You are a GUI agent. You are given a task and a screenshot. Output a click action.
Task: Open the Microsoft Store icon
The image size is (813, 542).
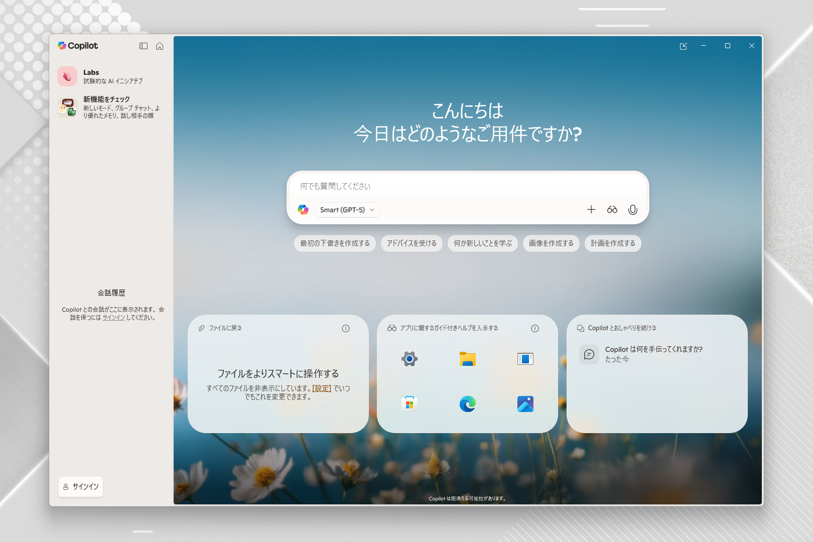click(409, 404)
